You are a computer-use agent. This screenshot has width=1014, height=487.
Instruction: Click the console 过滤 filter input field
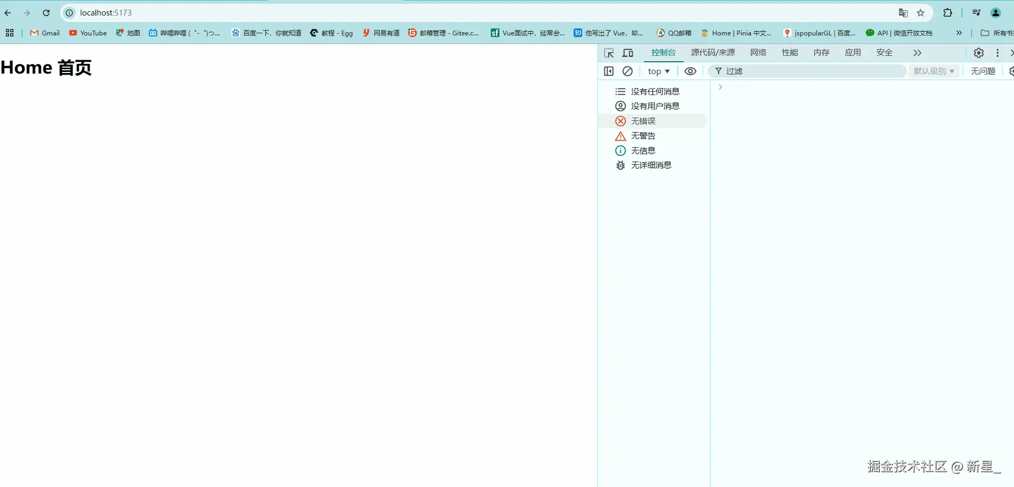coord(779,71)
